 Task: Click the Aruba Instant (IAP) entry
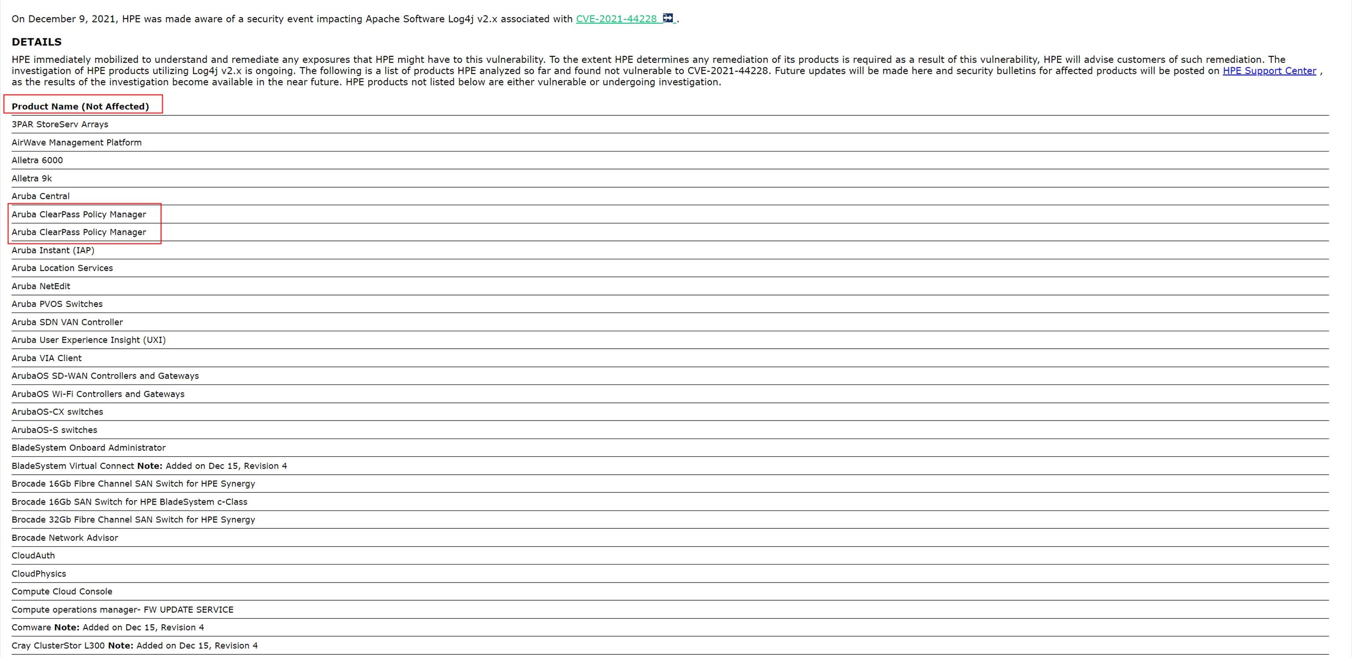tap(53, 251)
